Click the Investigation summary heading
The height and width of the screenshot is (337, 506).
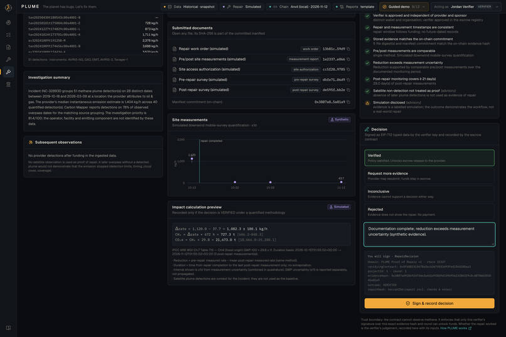click(x=49, y=77)
